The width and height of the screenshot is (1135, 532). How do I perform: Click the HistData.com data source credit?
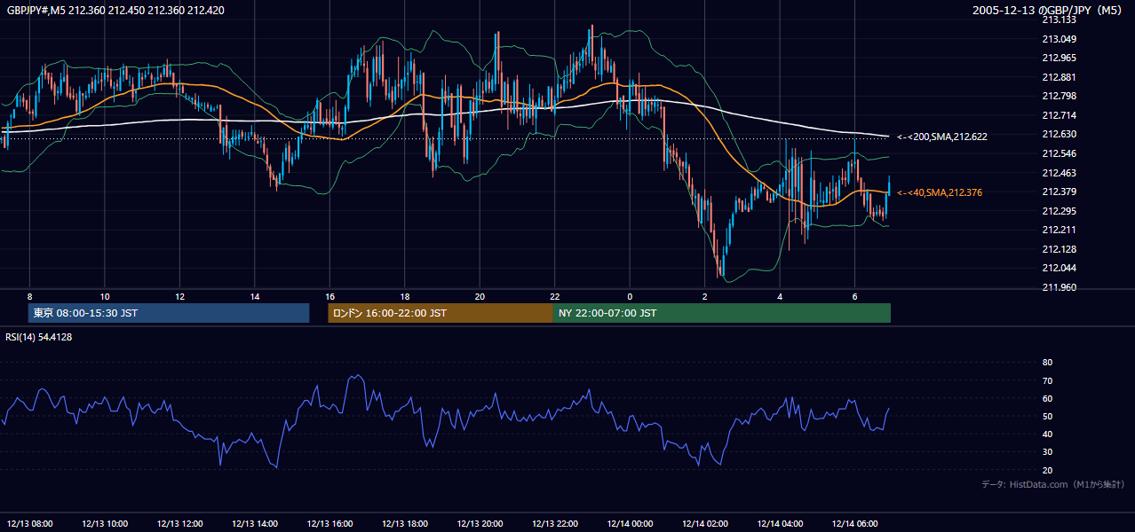click(1053, 484)
